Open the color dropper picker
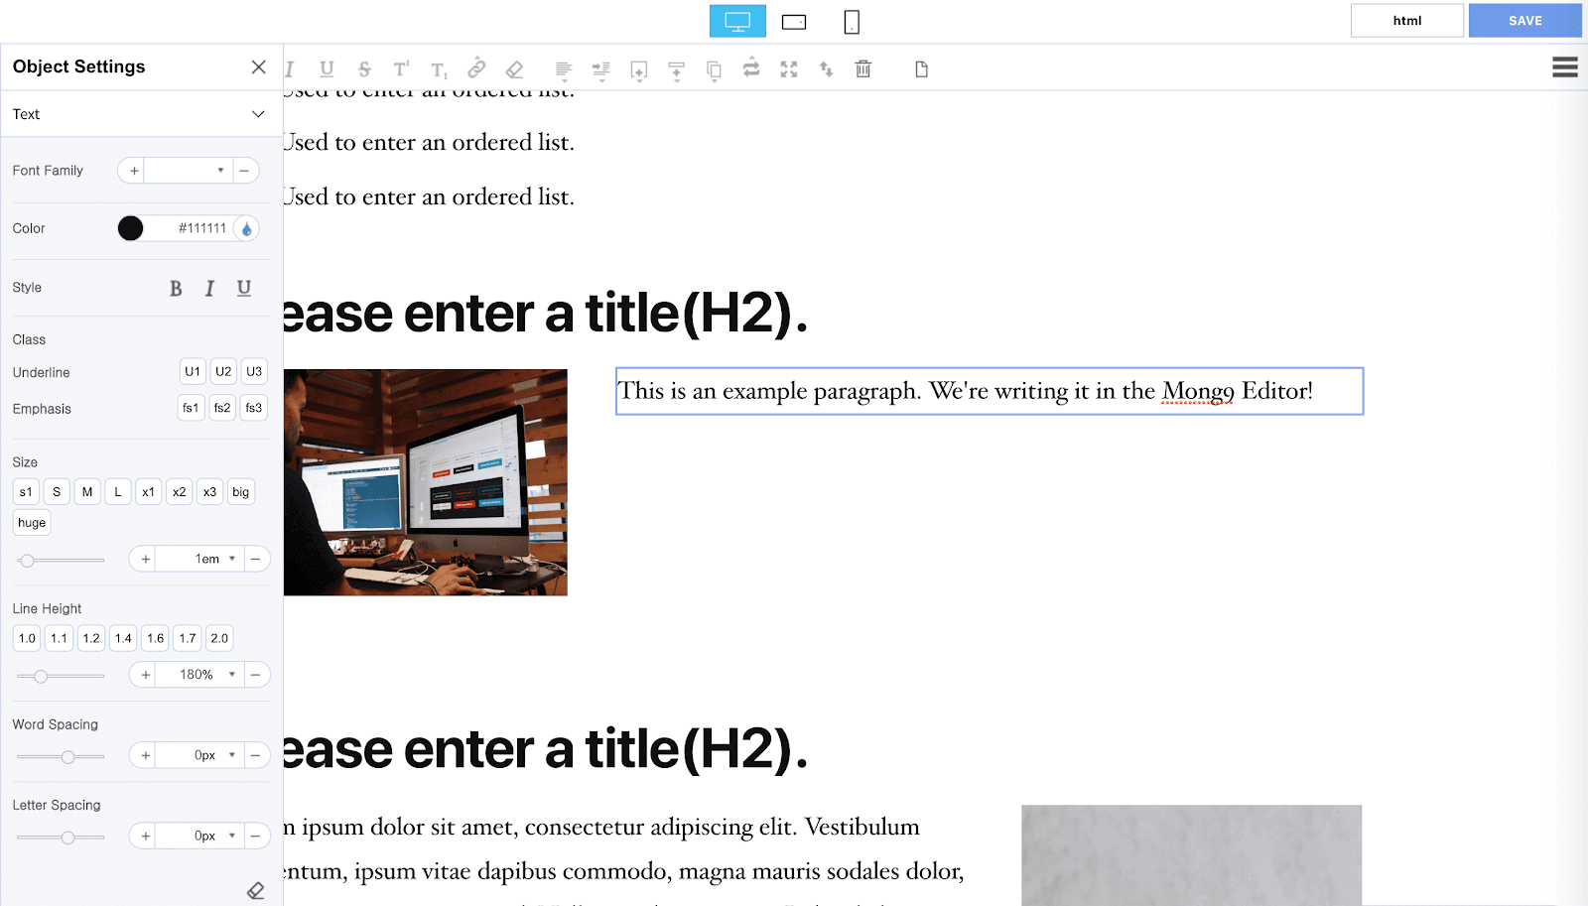The image size is (1588, 906). (x=246, y=228)
